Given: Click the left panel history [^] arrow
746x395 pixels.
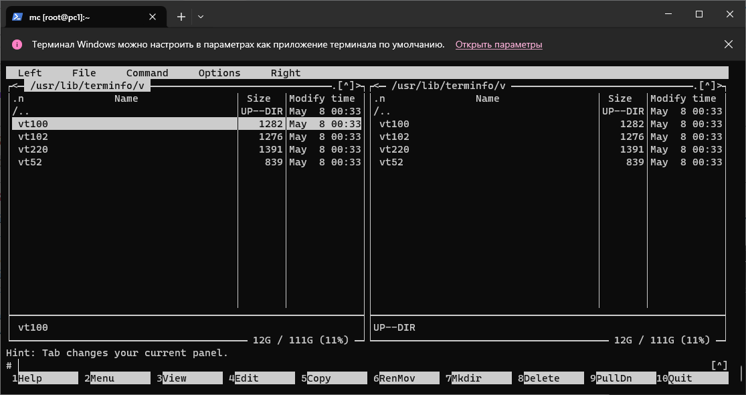Looking at the screenshot, I should 346,86.
